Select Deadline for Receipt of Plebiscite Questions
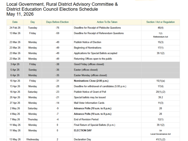 click(99, 28)
